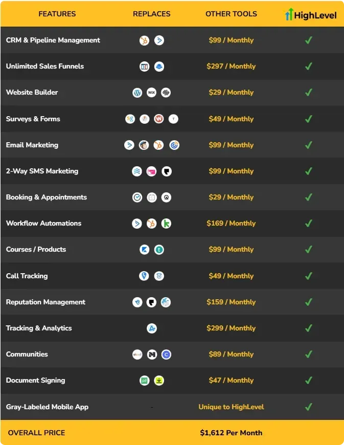This screenshot has height=445, width=344.
Task: Click the FEATURES column header
Action: coord(57,14)
